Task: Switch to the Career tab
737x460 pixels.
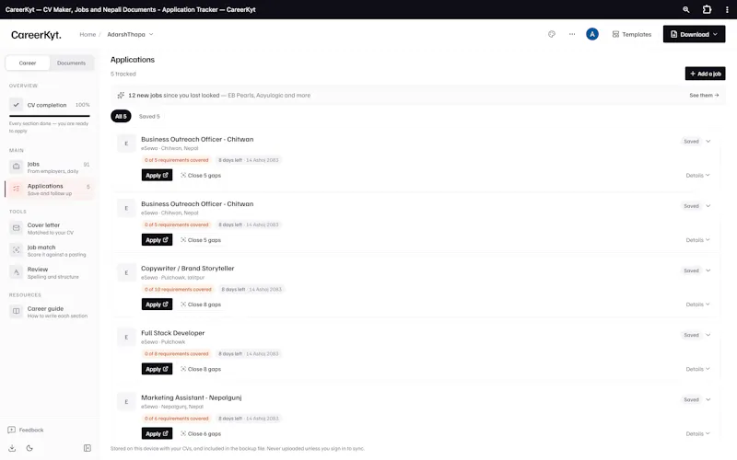Action: [x=28, y=63]
